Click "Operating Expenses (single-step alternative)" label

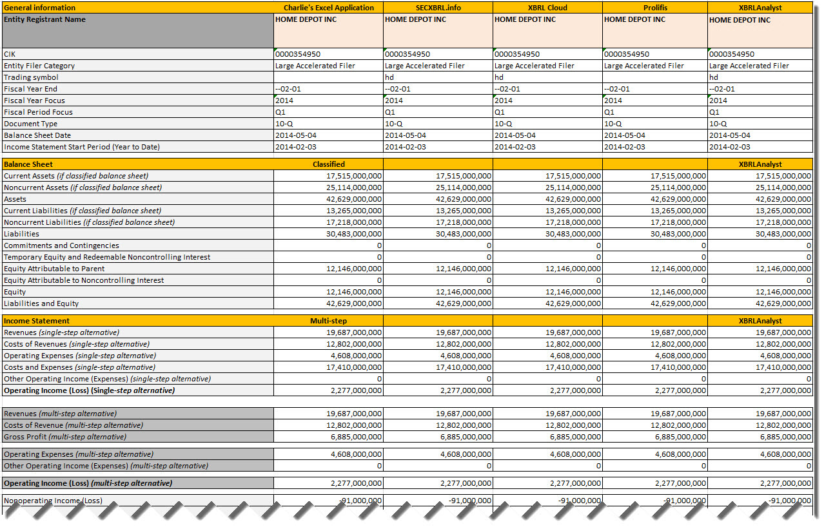[x=138, y=356]
